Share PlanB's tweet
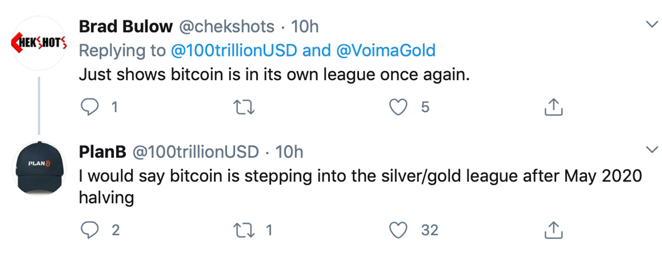This screenshot has height=254, width=662. point(553,231)
